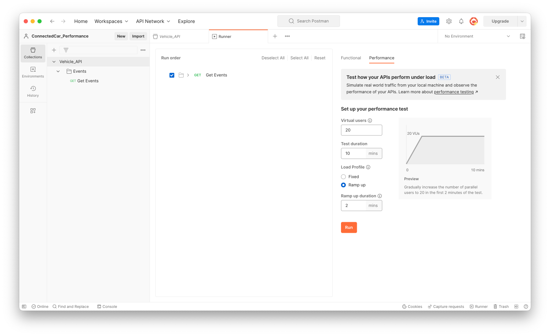Image resolution: width=550 pixels, height=336 pixels.
Task: Open the user avatar profile icon
Action: coord(474,21)
